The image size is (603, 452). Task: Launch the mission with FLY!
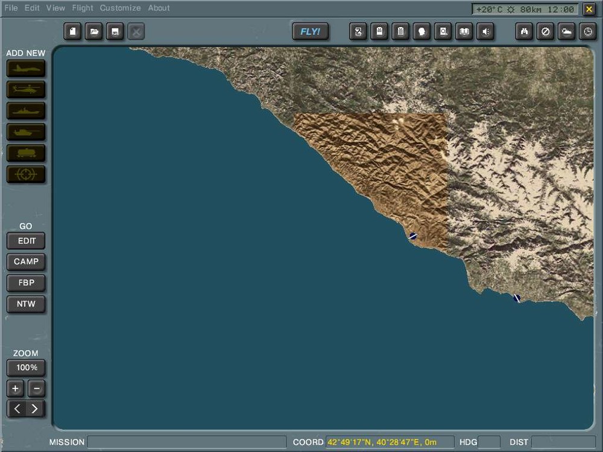point(311,31)
